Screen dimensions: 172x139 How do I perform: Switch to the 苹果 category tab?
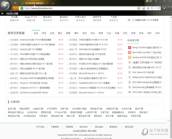point(133,33)
